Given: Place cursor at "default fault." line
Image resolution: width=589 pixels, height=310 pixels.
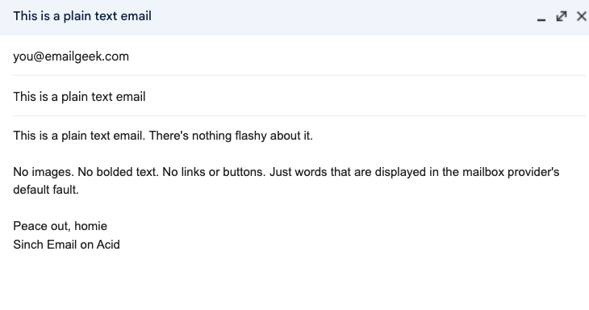Looking at the screenshot, I should 46,190.
